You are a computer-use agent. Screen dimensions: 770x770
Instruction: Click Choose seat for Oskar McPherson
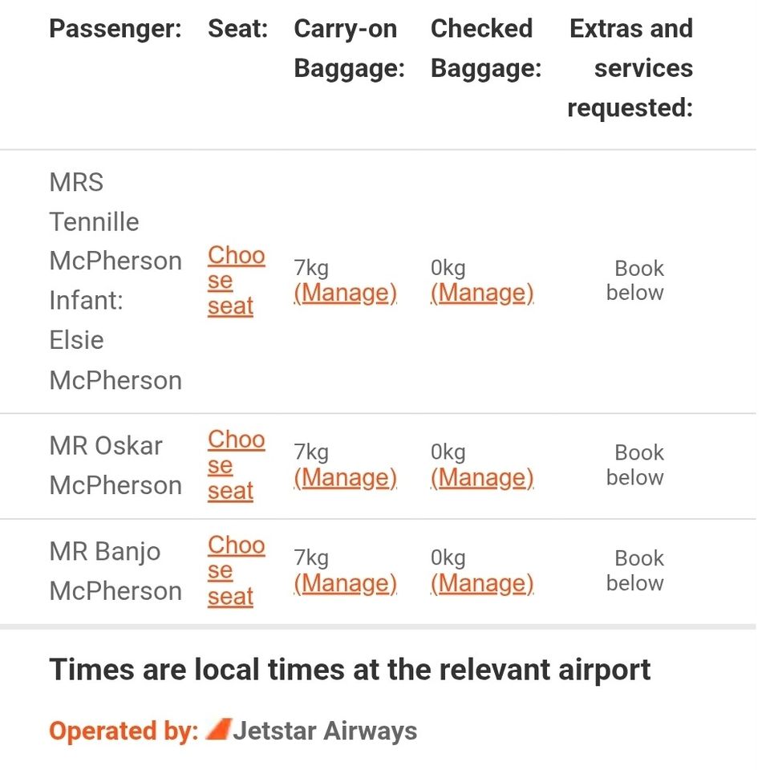(236, 465)
